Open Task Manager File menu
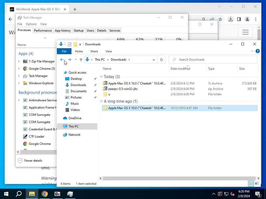The height and width of the screenshot is (199, 266). point(20,24)
